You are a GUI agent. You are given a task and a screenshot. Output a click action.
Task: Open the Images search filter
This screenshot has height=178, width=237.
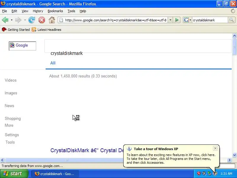11,93
